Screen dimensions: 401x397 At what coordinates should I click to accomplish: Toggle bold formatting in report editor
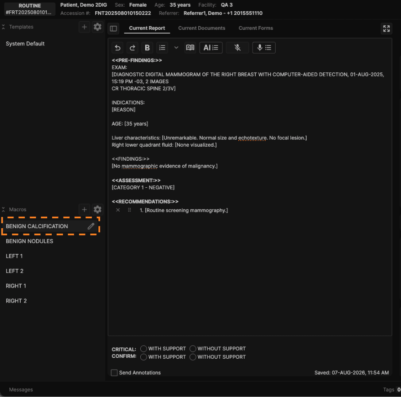point(147,48)
